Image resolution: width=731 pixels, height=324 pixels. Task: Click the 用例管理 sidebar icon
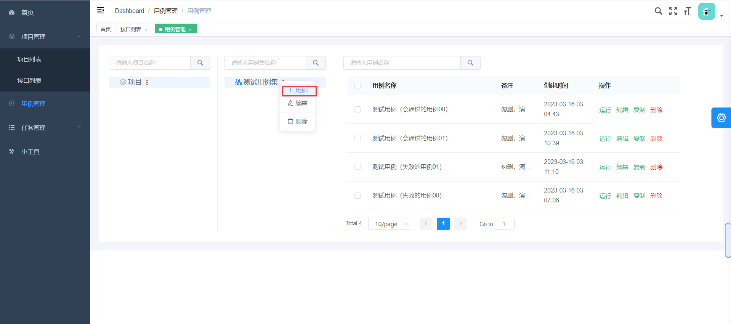[x=12, y=103]
